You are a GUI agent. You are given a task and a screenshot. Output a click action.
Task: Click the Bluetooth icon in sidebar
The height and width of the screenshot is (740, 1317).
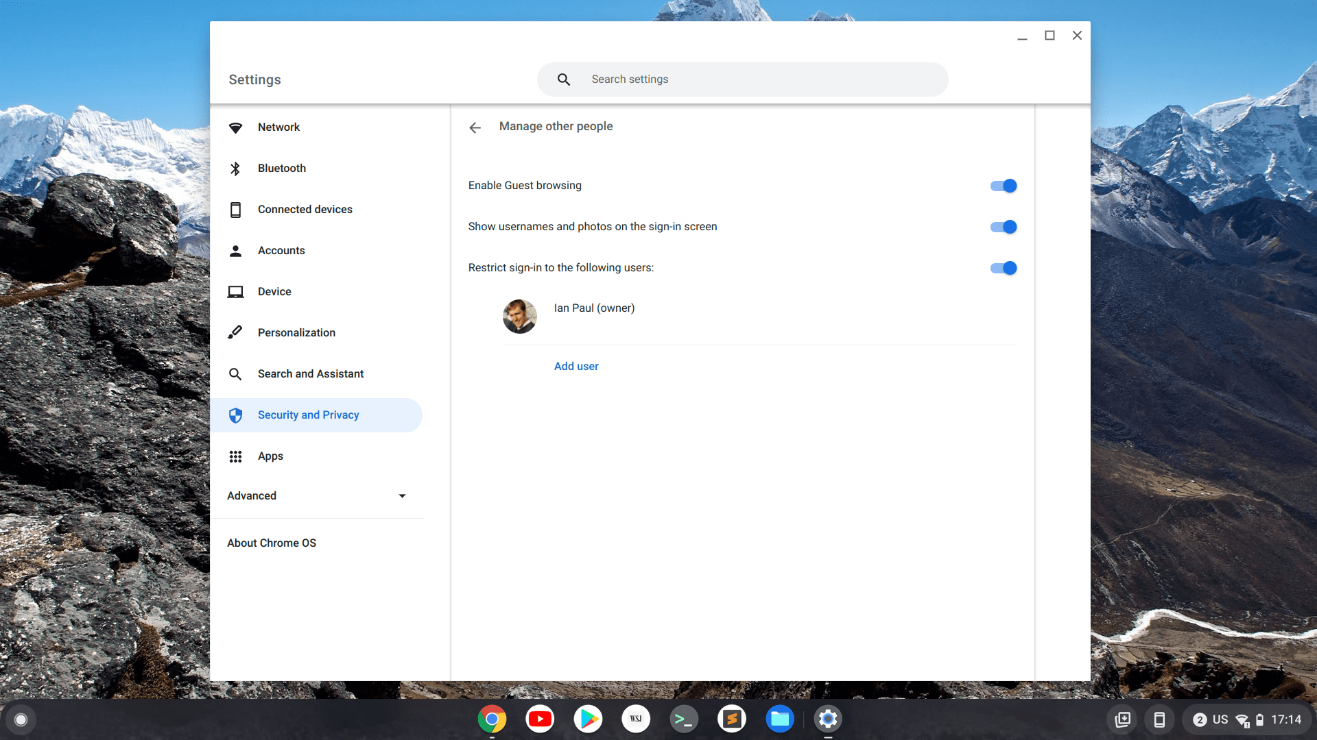click(x=235, y=169)
